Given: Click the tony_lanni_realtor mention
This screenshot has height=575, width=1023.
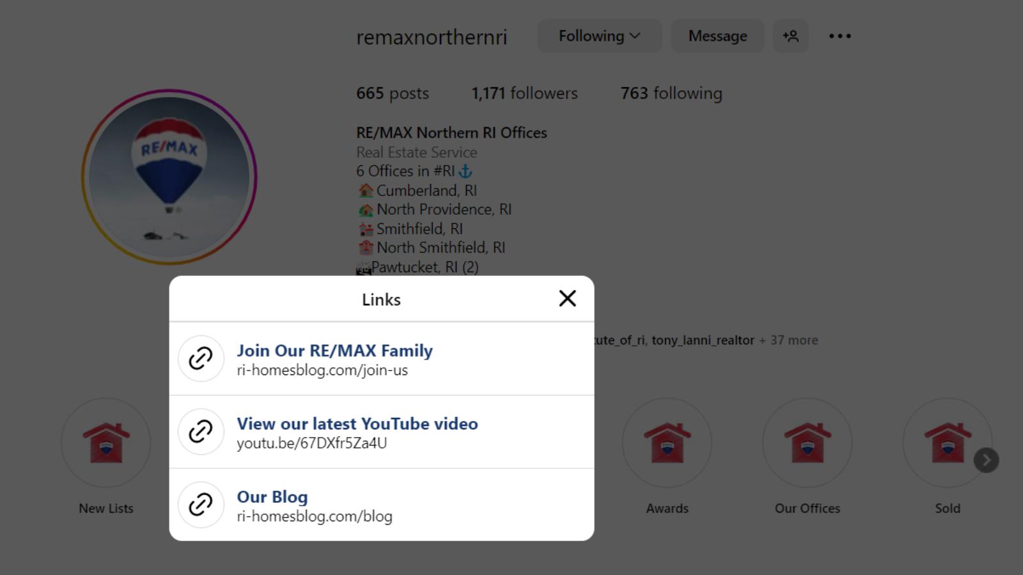Looking at the screenshot, I should click(x=701, y=340).
